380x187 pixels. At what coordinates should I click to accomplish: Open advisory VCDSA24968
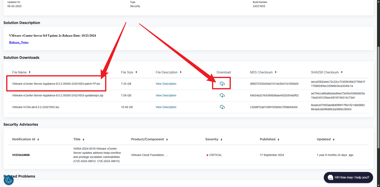(x=21, y=155)
